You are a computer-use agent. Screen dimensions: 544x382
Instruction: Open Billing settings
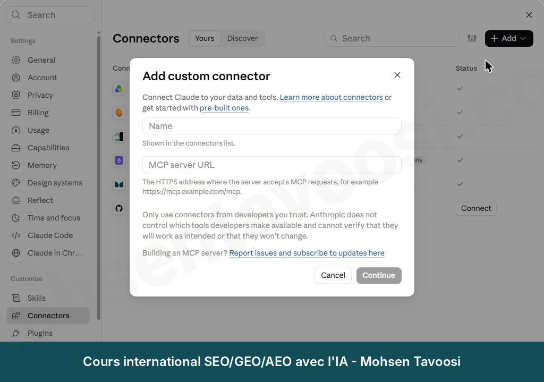(48, 113)
